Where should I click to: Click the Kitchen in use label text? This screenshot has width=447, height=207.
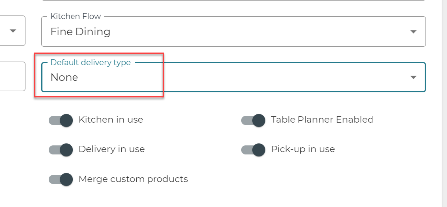click(x=111, y=120)
